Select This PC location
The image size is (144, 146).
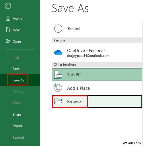coord(97,75)
